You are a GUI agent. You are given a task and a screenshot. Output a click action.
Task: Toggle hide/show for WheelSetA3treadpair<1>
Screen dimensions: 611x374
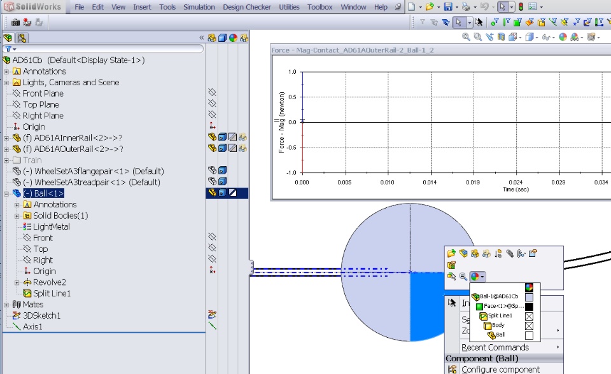tap(212, 181)
